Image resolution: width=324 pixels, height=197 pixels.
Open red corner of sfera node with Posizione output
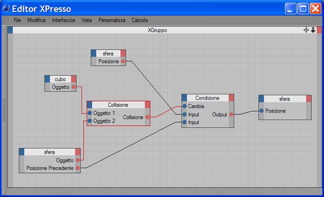coord(123,53)
